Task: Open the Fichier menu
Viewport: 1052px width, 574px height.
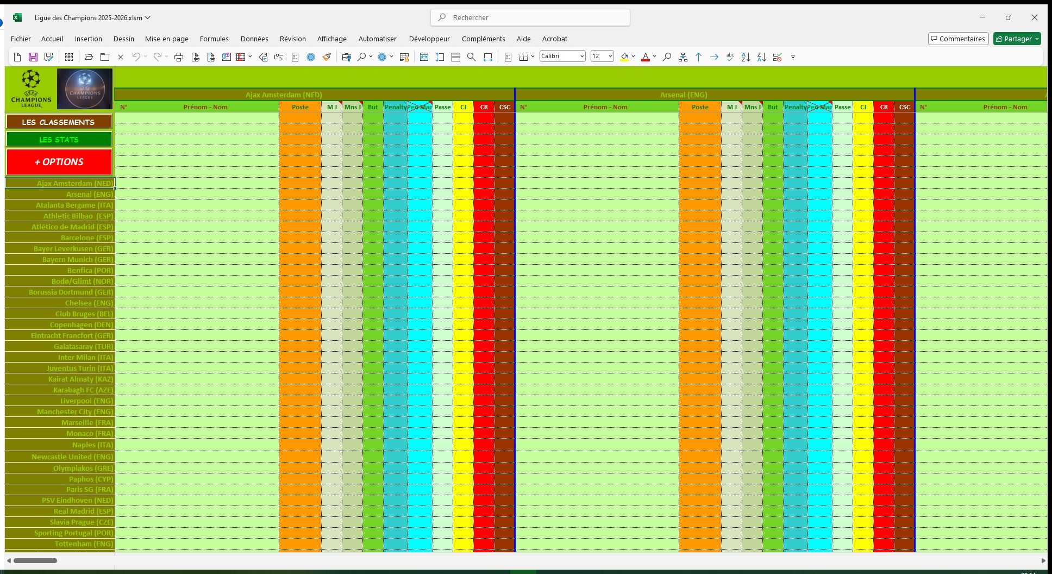Action: pos(21,39)
